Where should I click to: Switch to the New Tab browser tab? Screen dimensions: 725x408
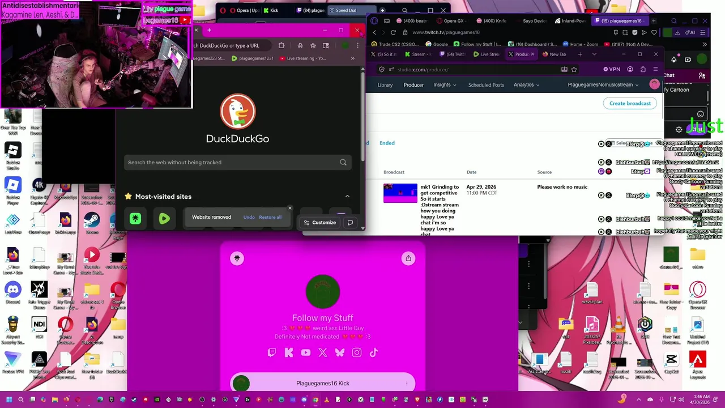554,54
